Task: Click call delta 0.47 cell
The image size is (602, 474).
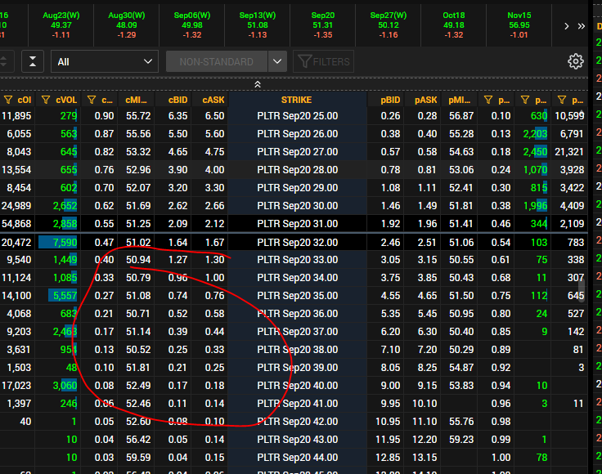Action: [104, 243]
